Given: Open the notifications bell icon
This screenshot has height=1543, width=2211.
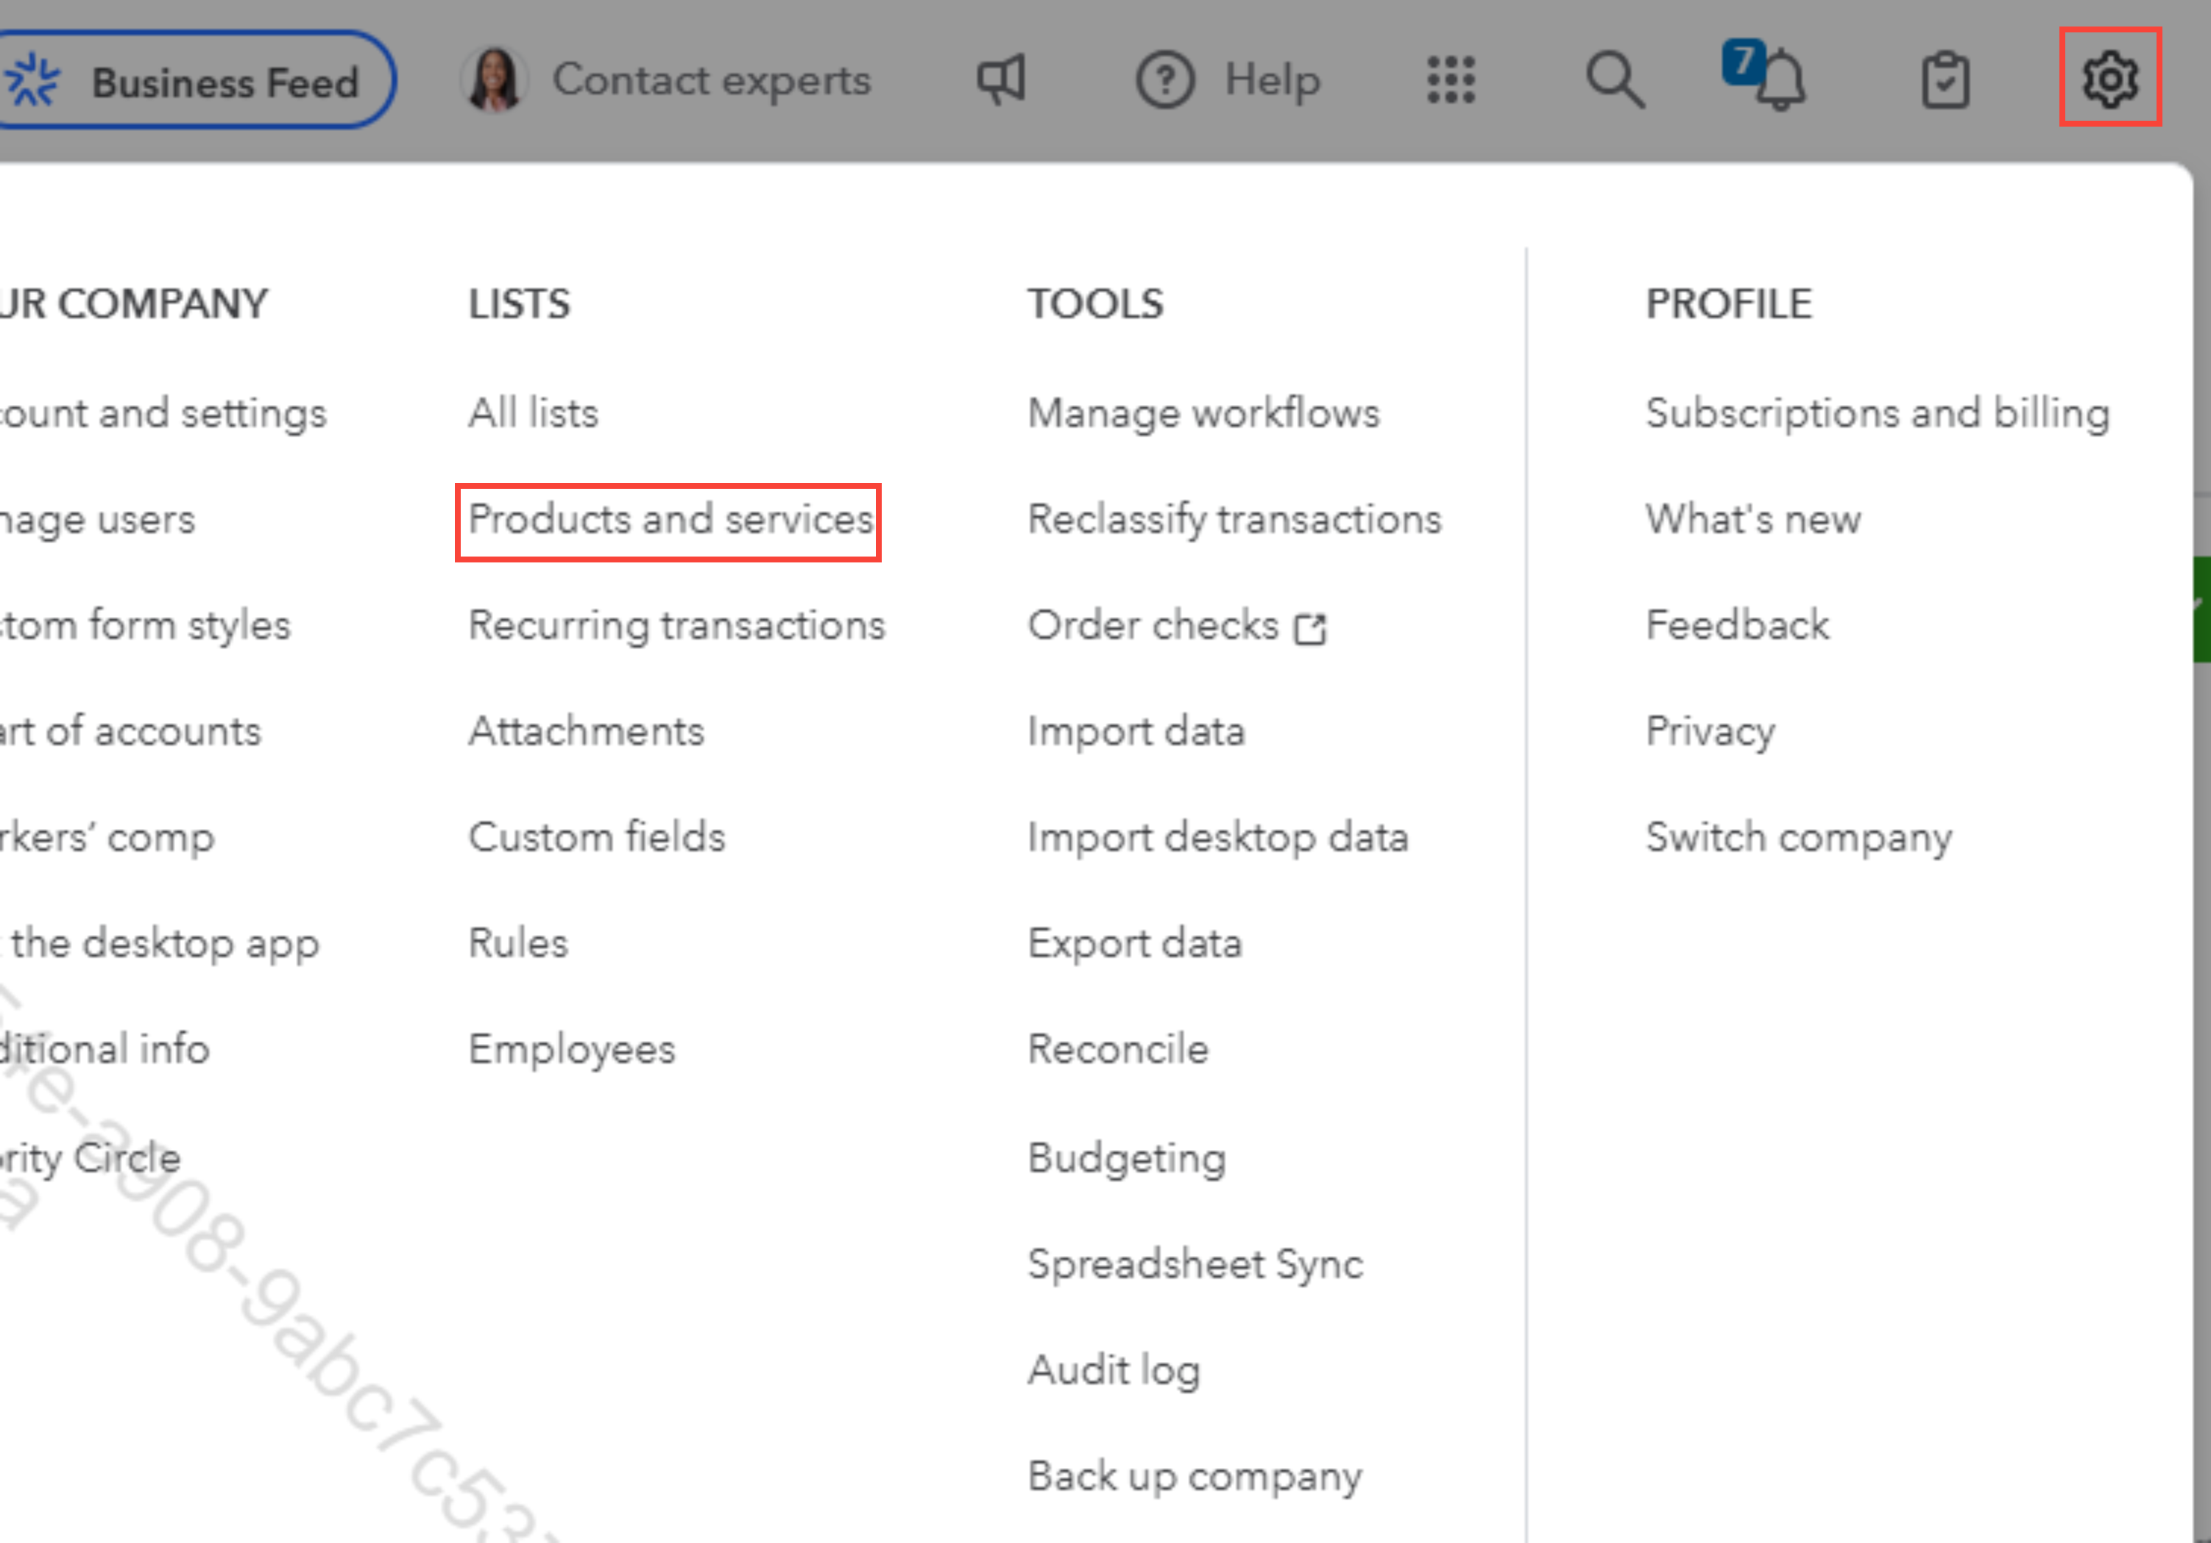Looking at the screenshot, I should [x=1779, y=81].
